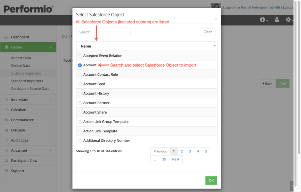
Task: Select the Account Partner radio button
Action: (x=80, y=103)
